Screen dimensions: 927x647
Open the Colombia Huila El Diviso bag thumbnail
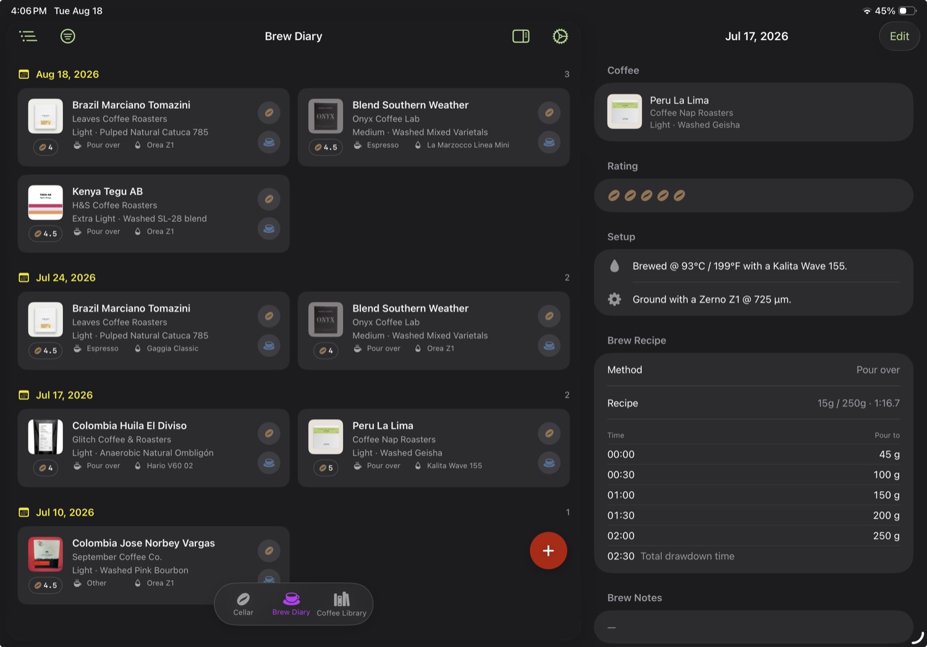(x=46, y=437)
